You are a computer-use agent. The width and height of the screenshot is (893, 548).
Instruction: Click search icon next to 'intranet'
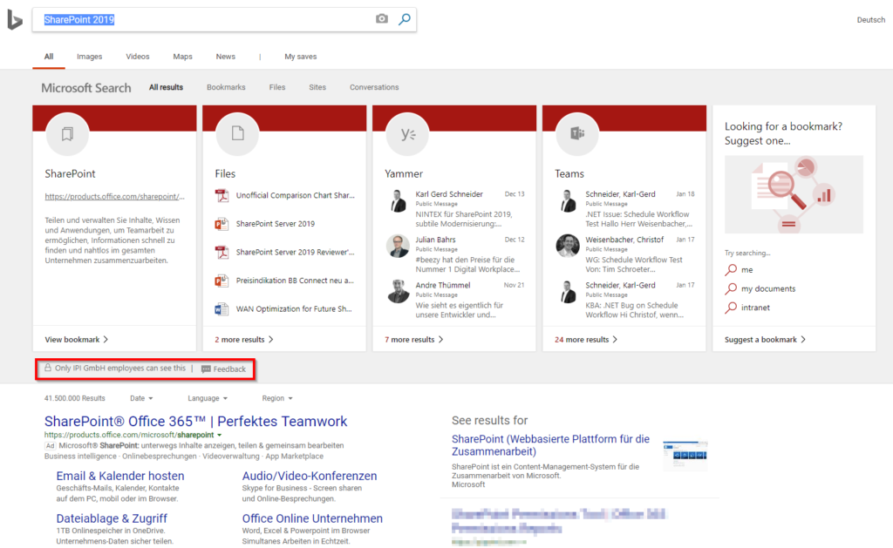pyautogui.click(x=731, y=308)
